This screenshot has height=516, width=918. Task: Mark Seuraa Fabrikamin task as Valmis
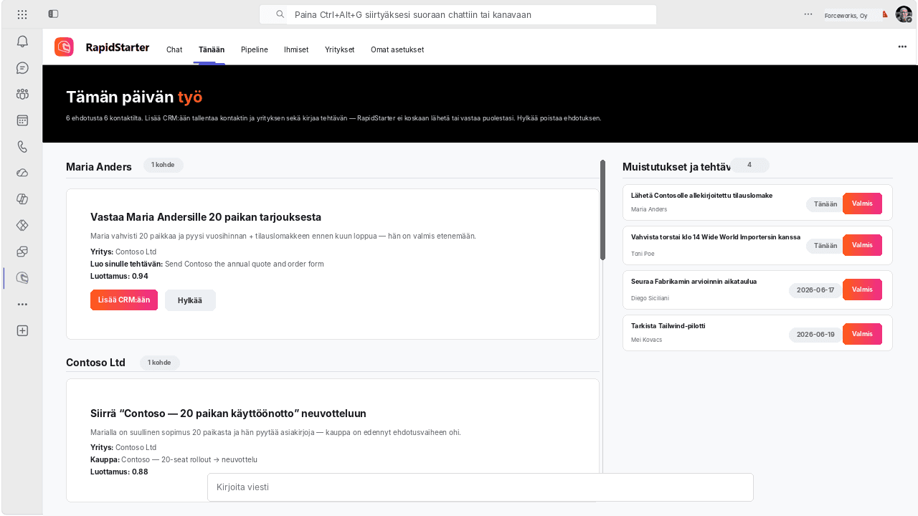[x=862, y=290]
